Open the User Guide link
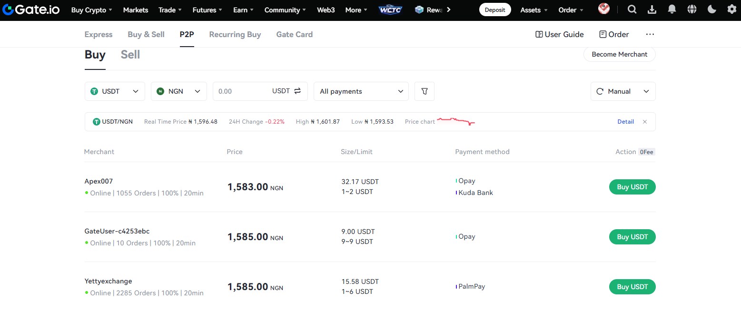 click(560, 34)
